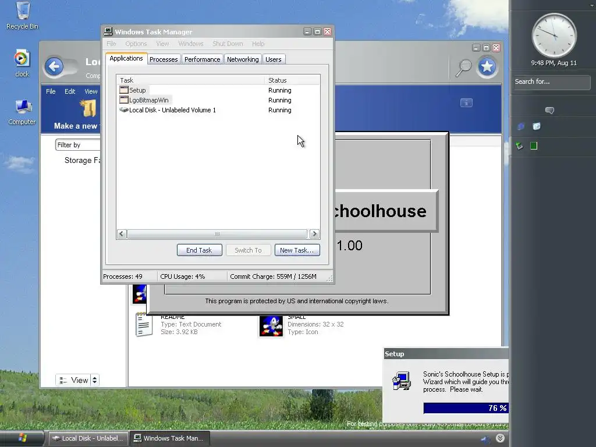Click the Make a new folder icon

click(x=88, y=108)
